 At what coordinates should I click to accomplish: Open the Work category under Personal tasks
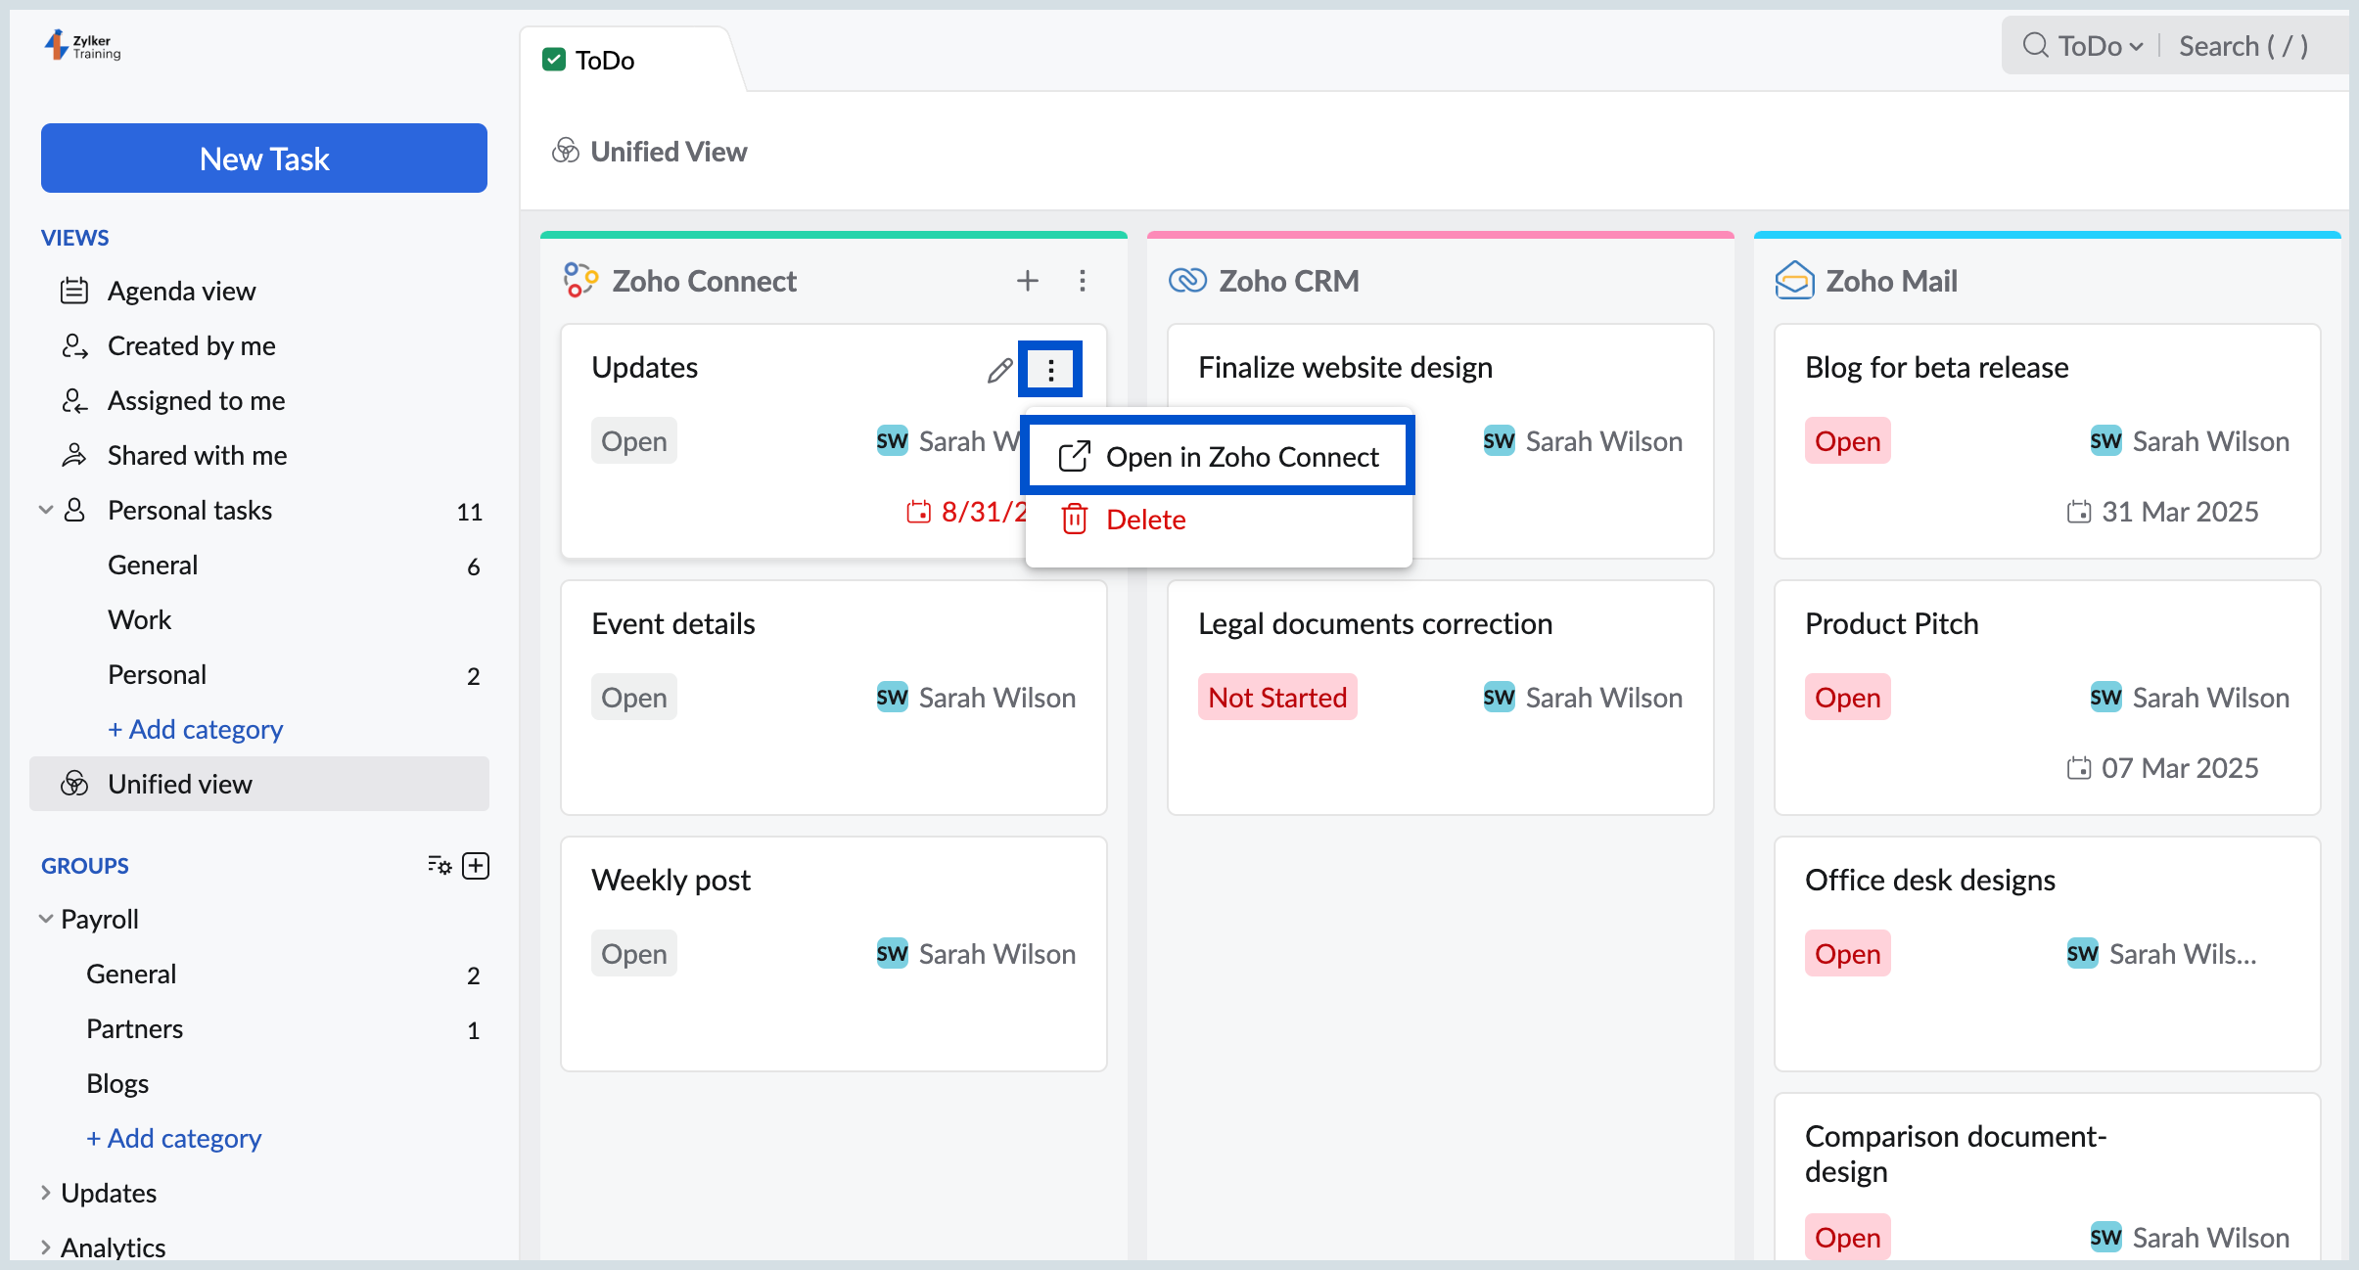tap(139, 619)
